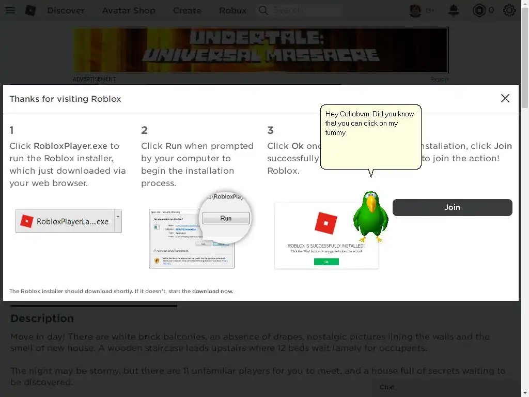This screenshot has width=529, height=397.
Task: Click the green Ok button in installed image
Action: click(x=326, y=262)
